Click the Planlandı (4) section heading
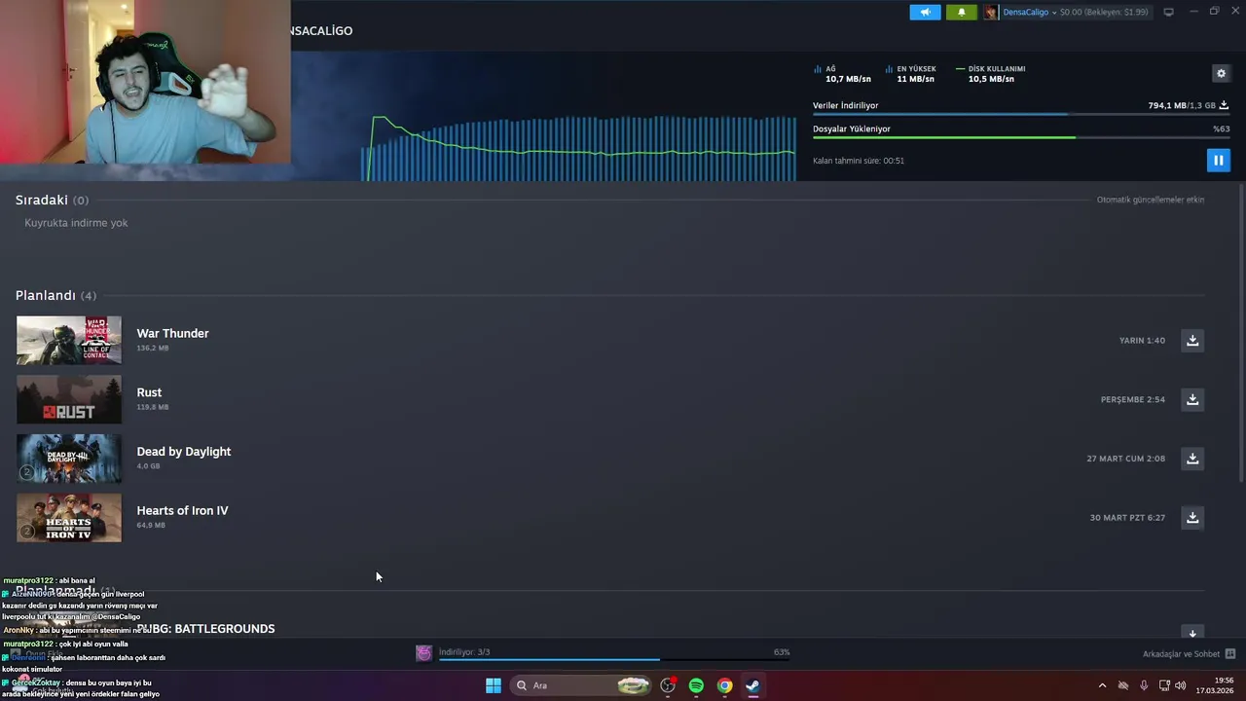 point(55,295)
